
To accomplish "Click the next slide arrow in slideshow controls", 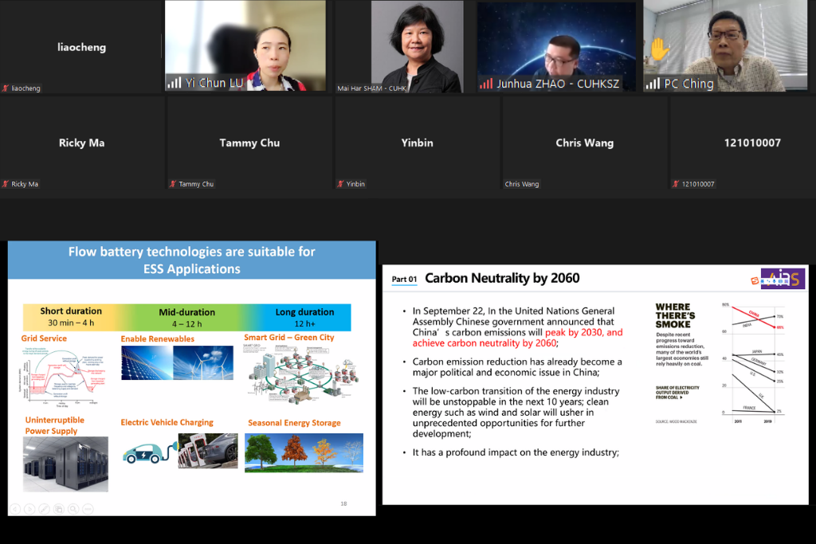I will (29, 508).
